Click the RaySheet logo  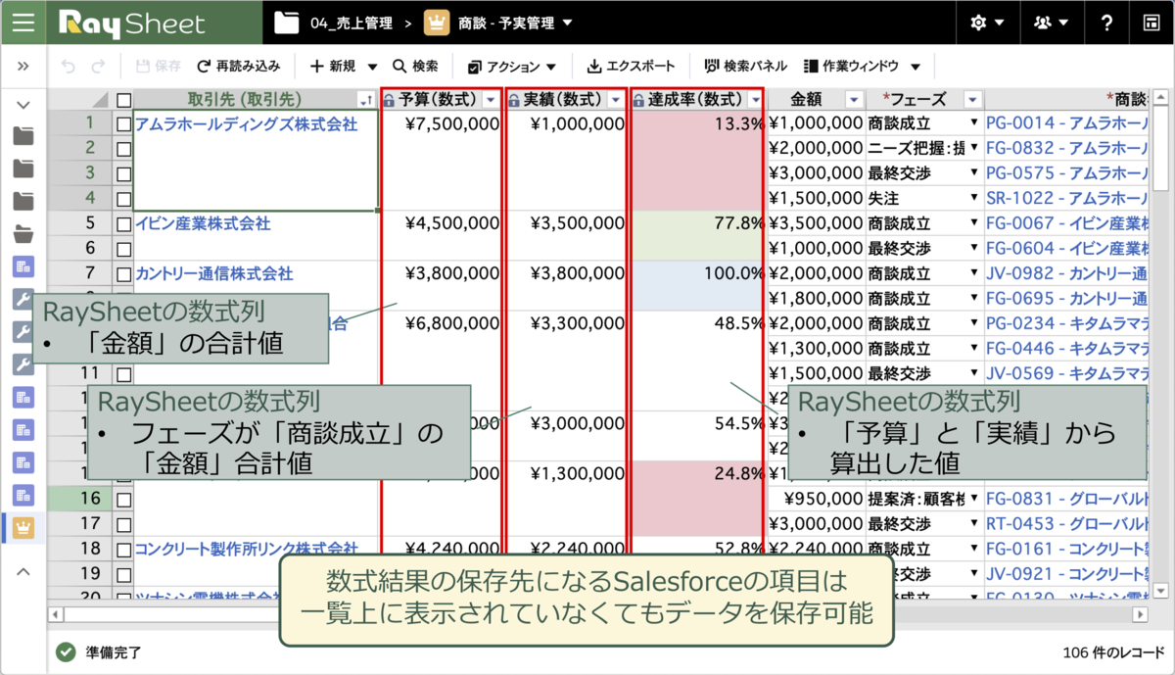coord(132,23)
